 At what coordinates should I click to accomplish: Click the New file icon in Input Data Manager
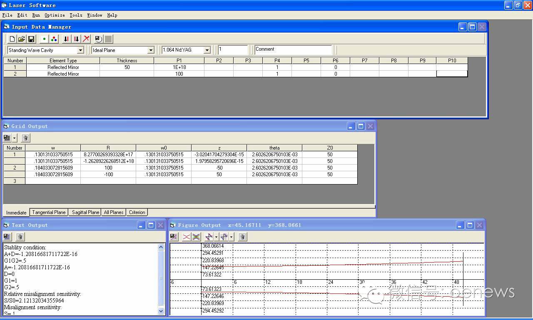coord(12,39)
